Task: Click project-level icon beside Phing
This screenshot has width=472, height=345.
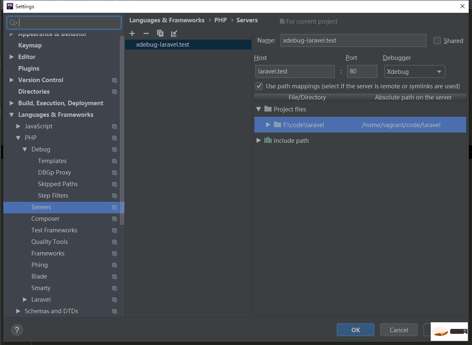Action: [114, 265]
